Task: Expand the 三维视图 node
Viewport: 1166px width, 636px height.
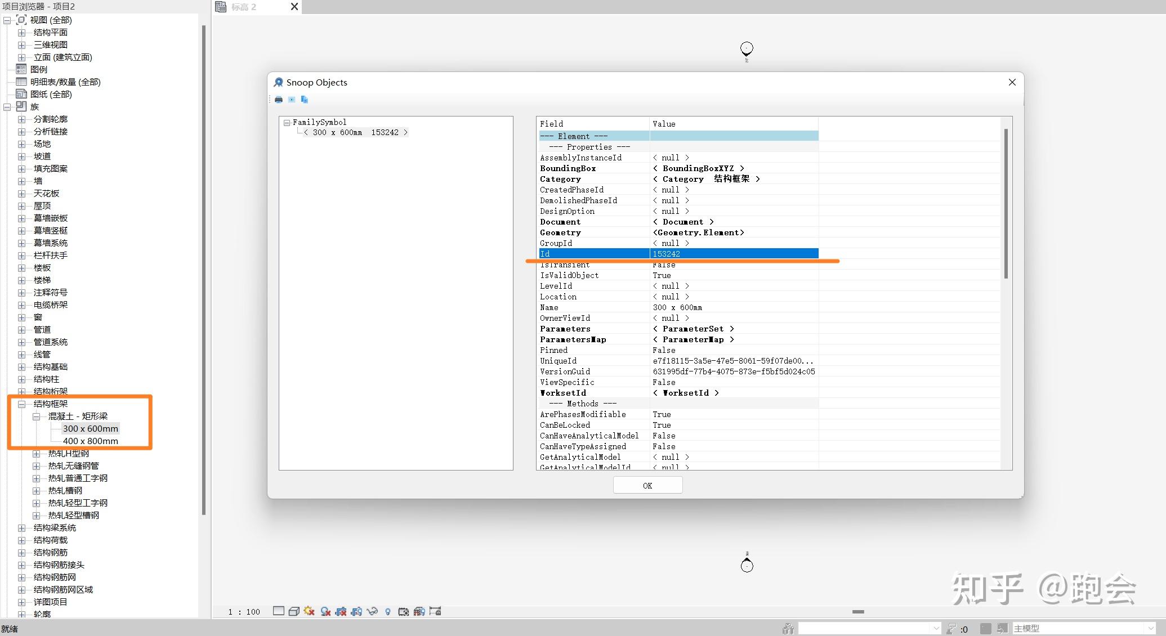Action: (x=21, y=45)
